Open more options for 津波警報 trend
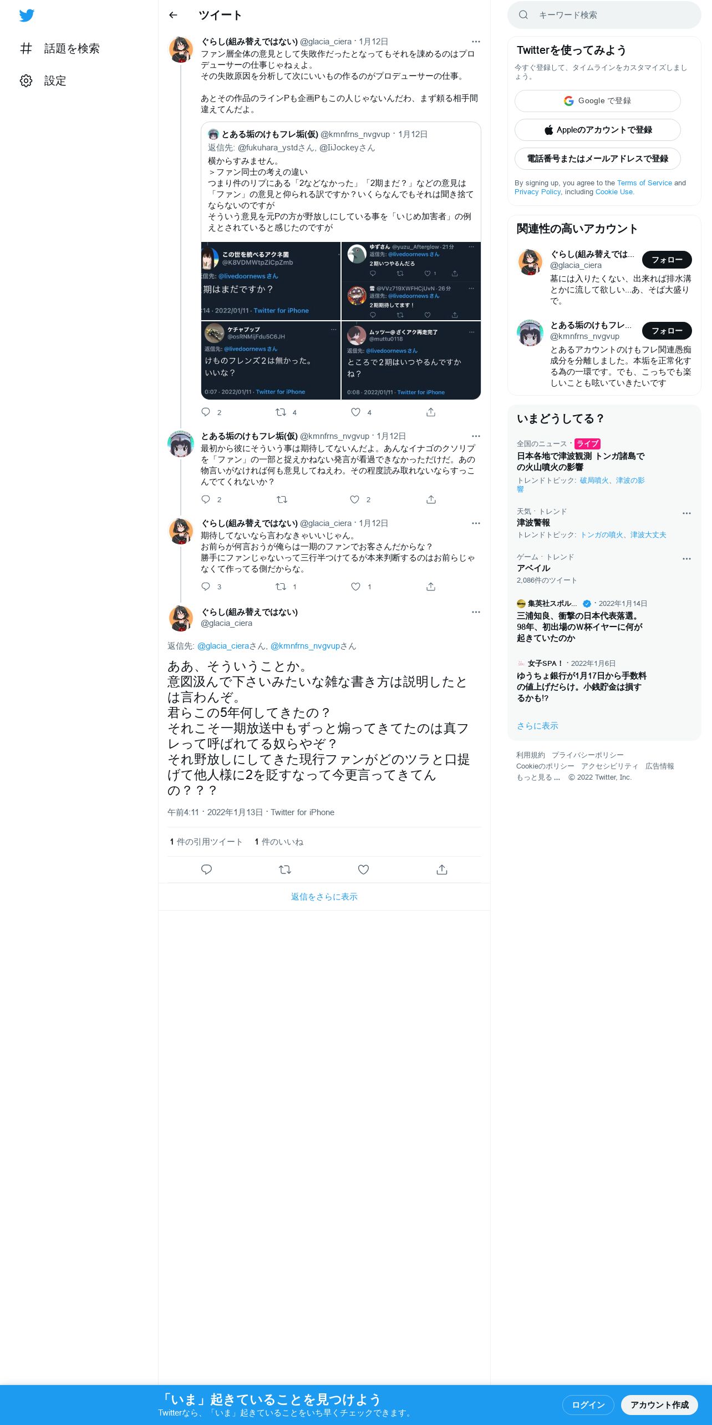The height and width of the screenshot is (1425, 712). tap(686, 513)
